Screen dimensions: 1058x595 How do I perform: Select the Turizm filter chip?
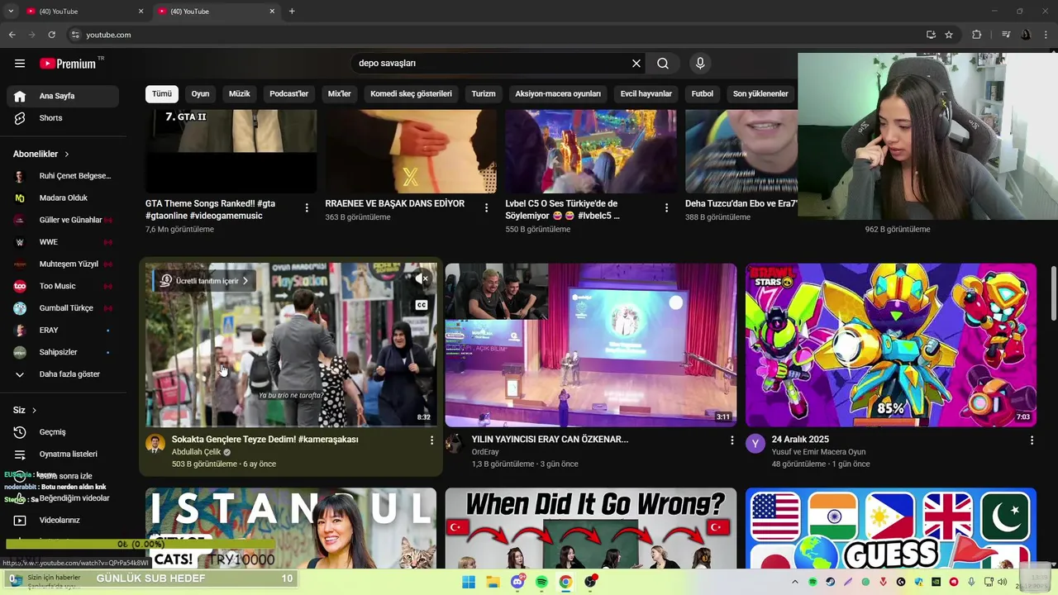point(484,93)
